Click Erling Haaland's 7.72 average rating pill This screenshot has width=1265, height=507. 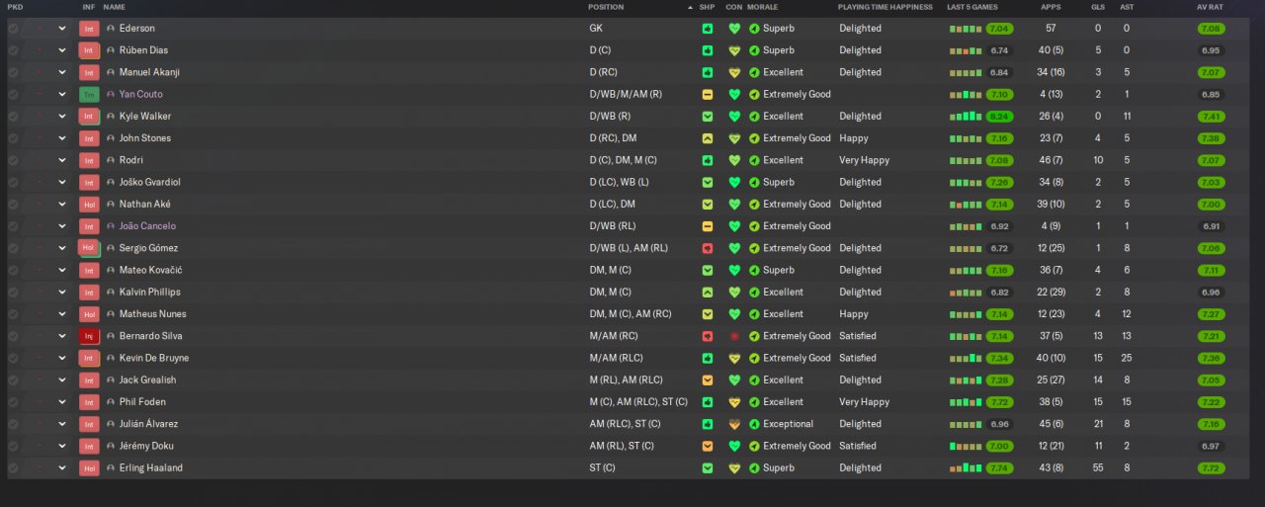coord(1210,468)
